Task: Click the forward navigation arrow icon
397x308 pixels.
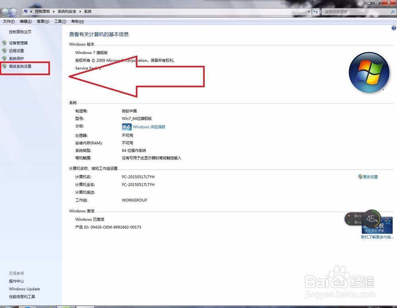Action: coord(13,12)
